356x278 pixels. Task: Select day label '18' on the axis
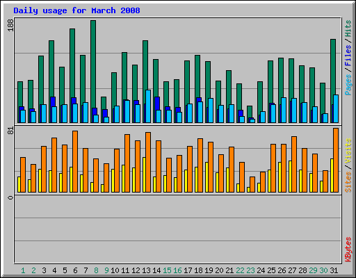[x=198, y=270]
